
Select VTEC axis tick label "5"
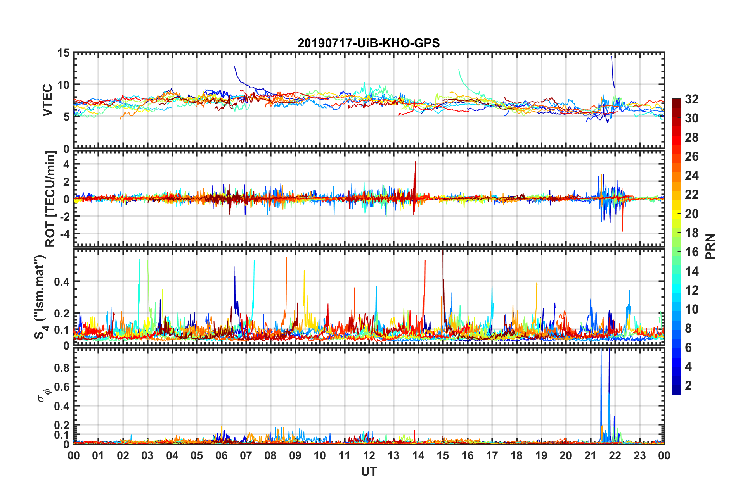click(x=66, y=117)
